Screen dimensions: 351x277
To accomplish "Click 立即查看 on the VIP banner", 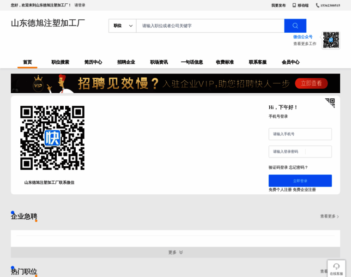I will 311,83.
